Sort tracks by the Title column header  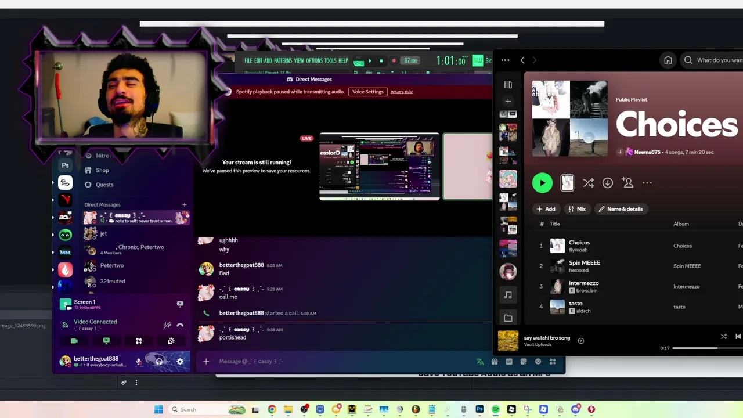click(x=555, y=224)
